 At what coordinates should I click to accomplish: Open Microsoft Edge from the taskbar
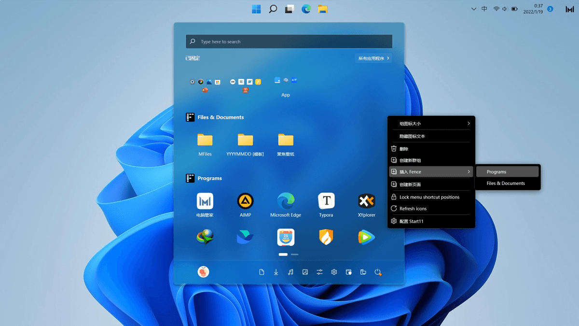coord(306,9)
